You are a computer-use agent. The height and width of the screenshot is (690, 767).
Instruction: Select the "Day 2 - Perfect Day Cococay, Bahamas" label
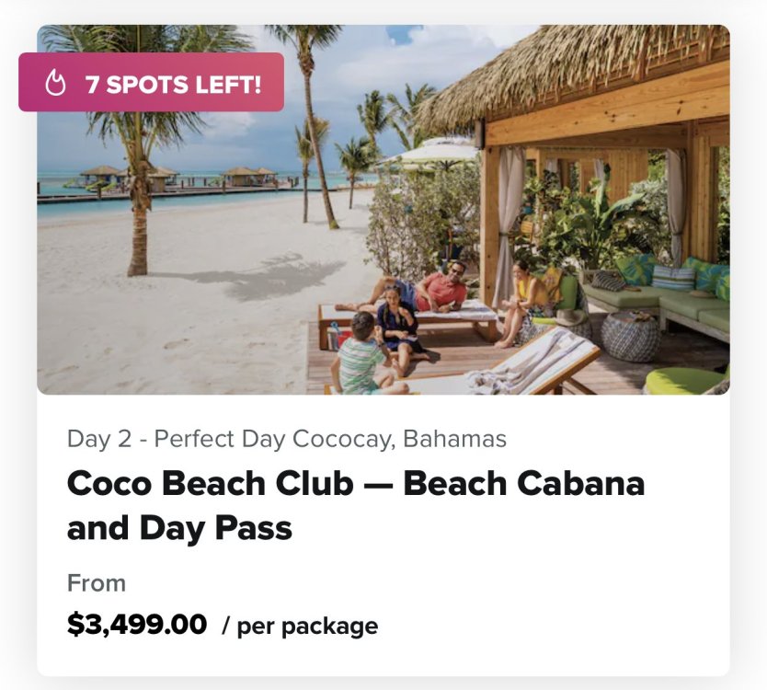pos(287,439)
